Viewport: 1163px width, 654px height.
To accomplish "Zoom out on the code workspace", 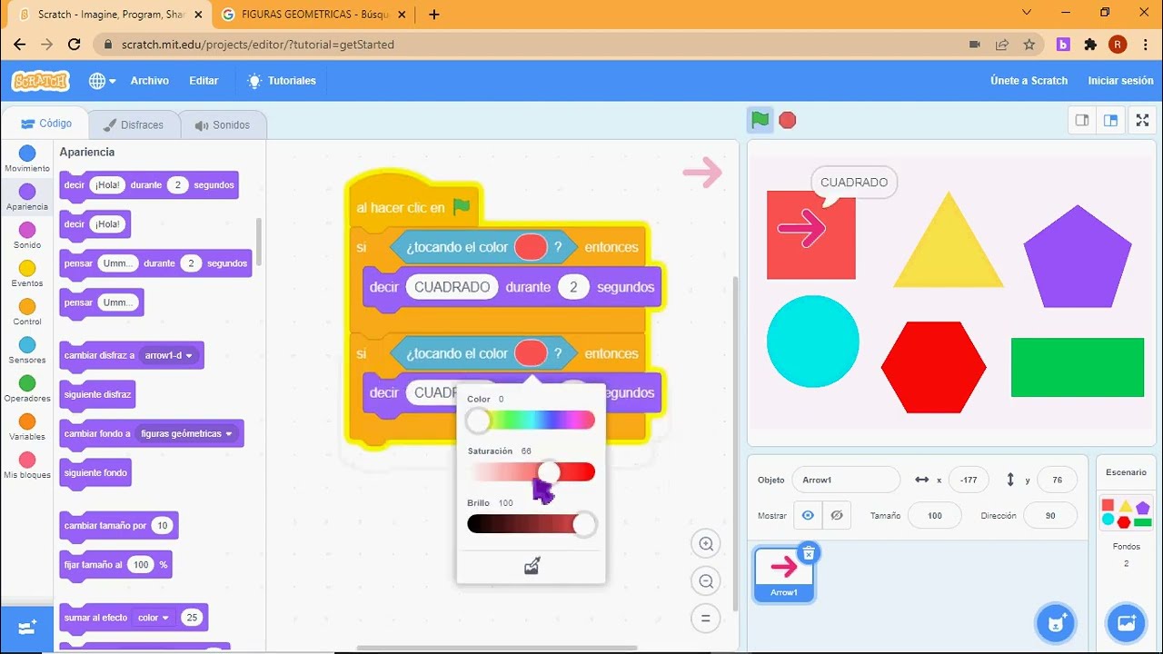I will 705,581.
